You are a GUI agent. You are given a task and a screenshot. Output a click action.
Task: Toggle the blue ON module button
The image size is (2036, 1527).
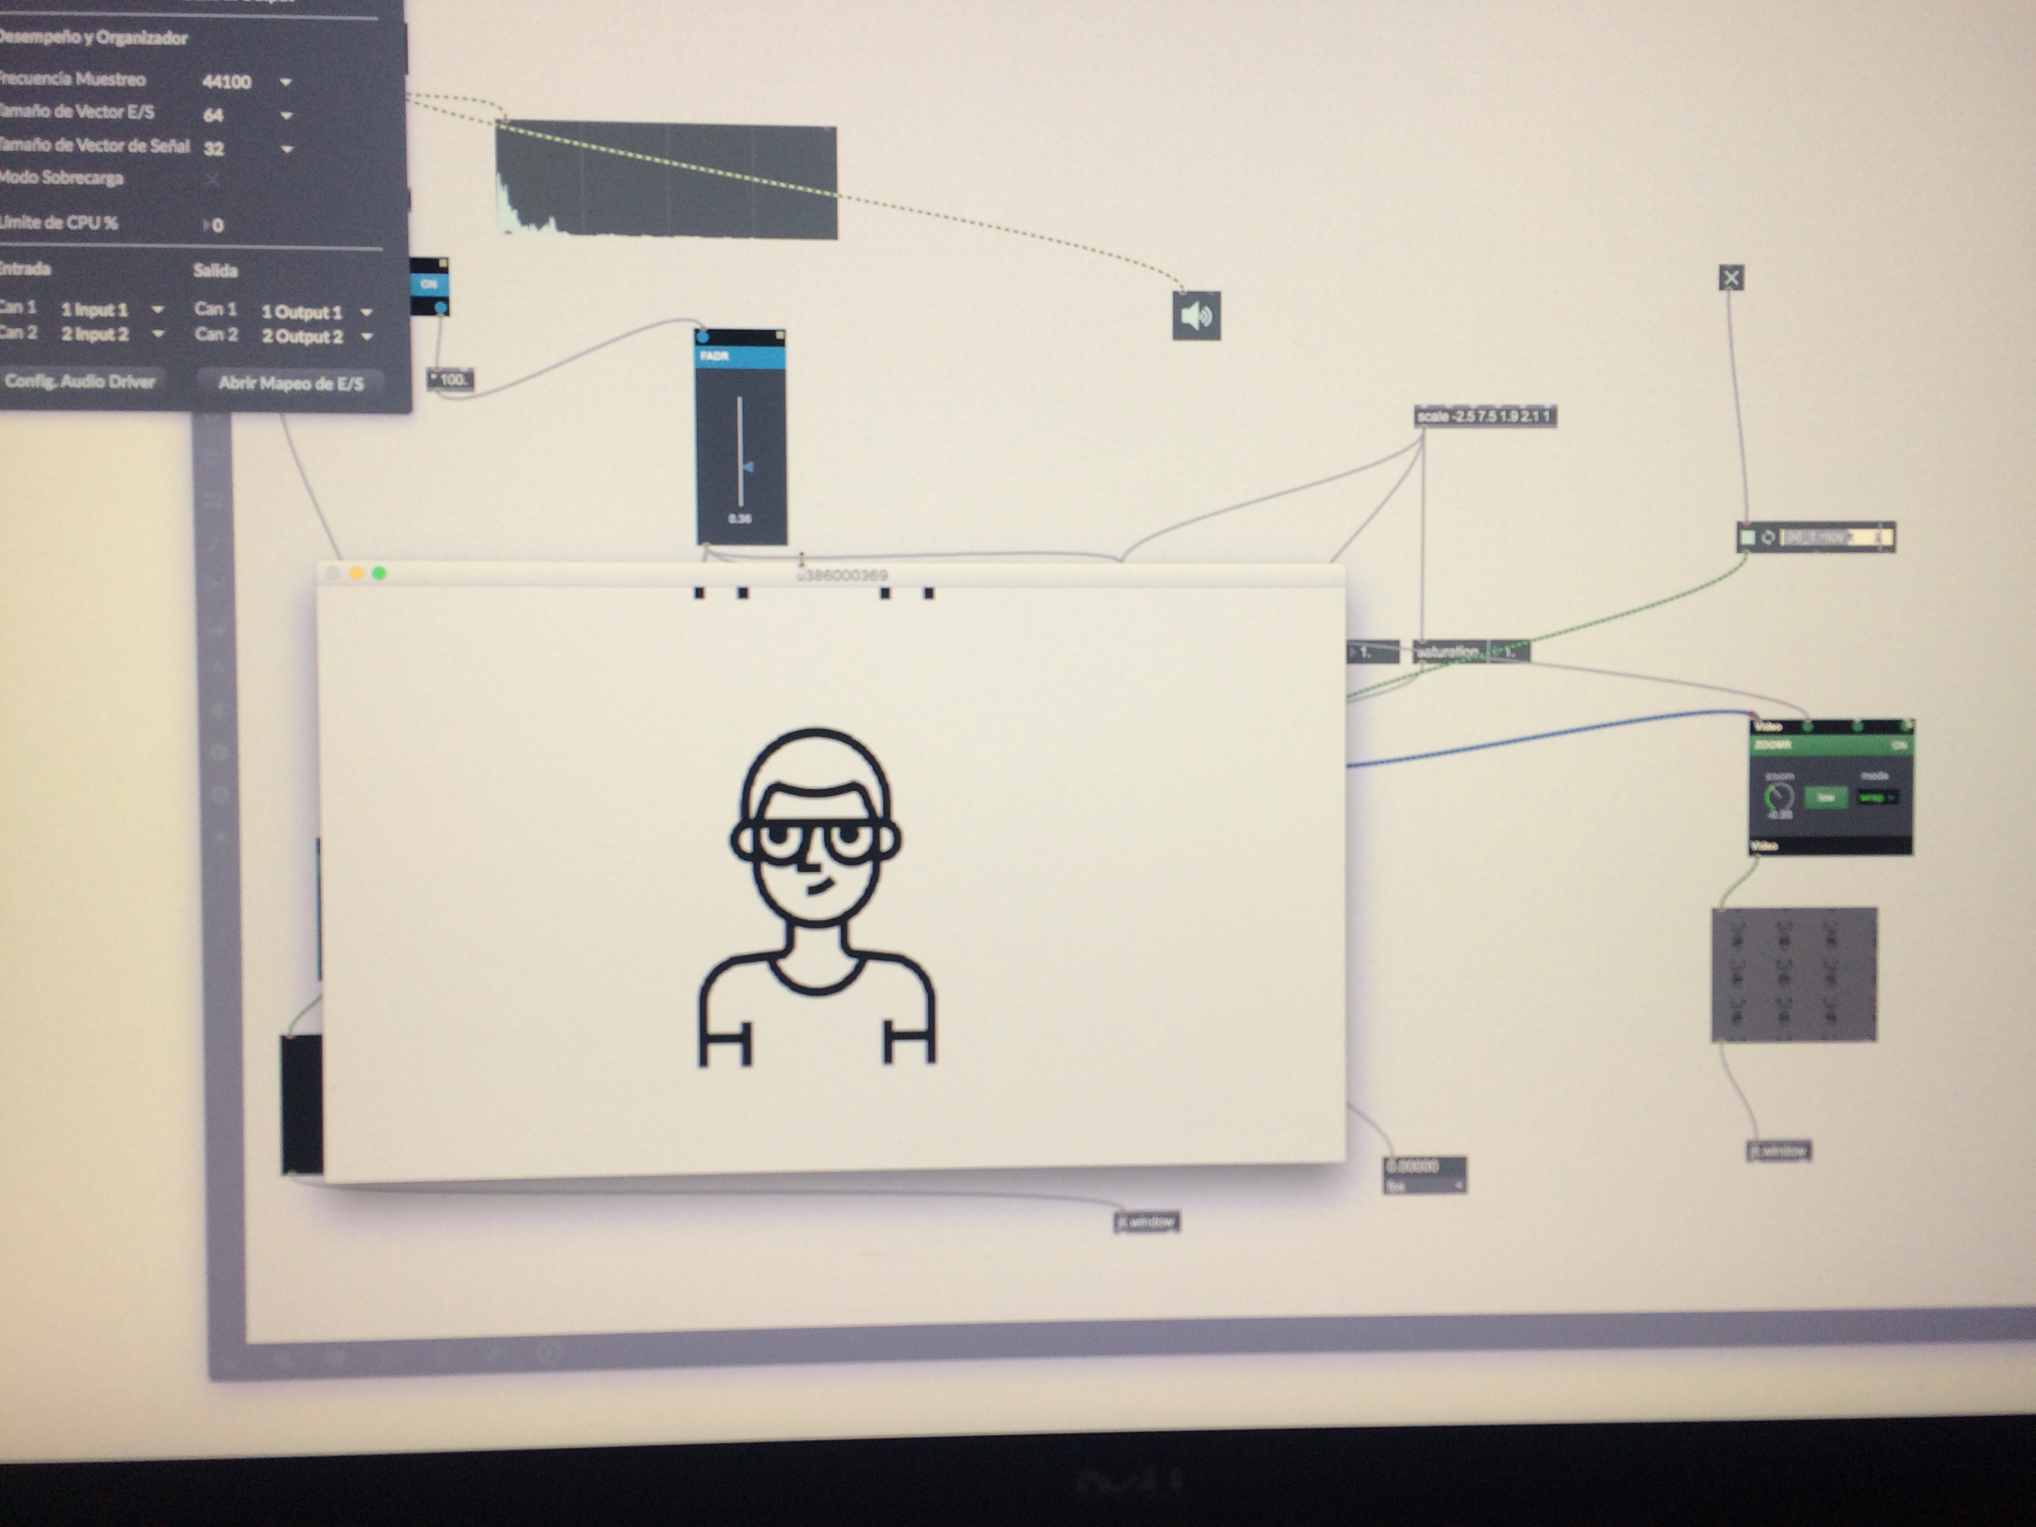(x=429, y=284)
